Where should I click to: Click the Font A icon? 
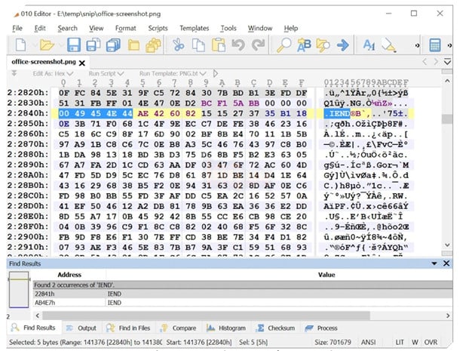click(x=369, y=45)
